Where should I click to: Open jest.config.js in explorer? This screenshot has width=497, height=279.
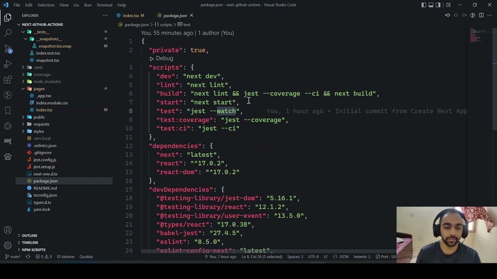45,160
